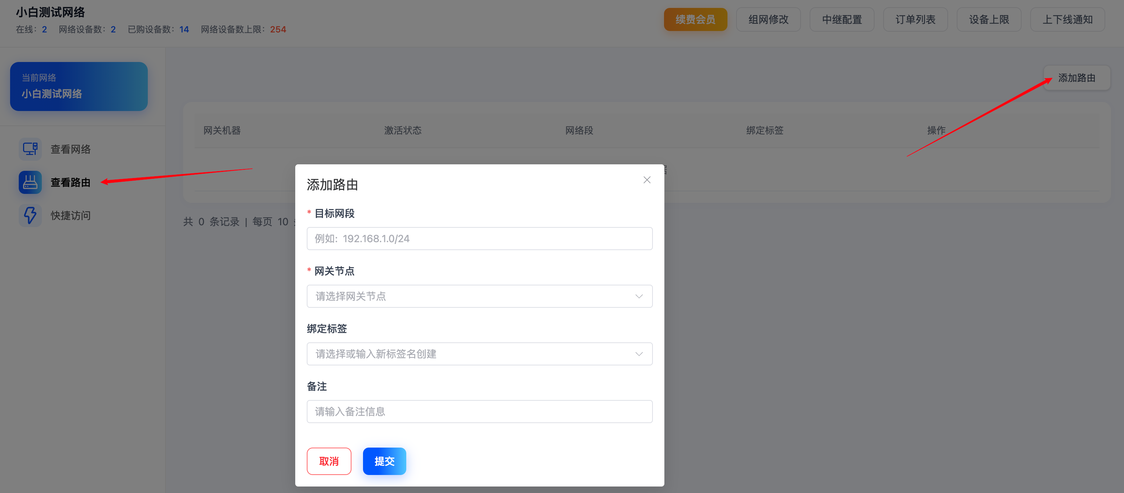
Task: Open the 绑定标签 dropdown arrow
Action: (639, 354)
